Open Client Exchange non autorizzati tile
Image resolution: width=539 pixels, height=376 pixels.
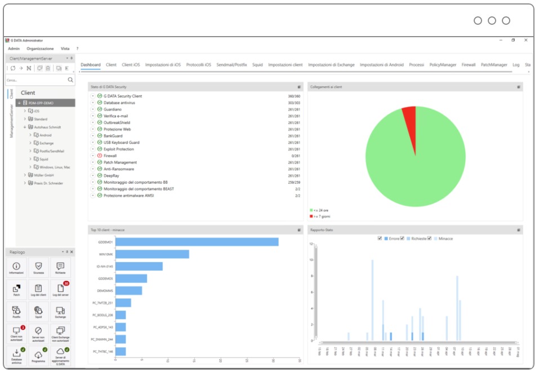click(x=60, y=334)
